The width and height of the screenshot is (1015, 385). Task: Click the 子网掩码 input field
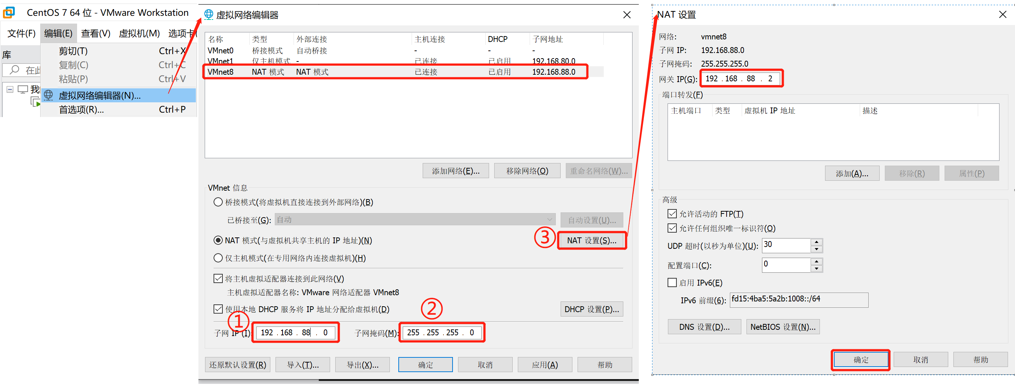coord(442,332)
